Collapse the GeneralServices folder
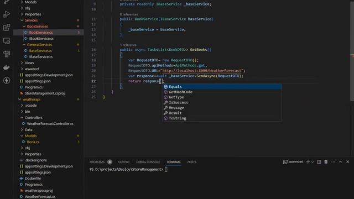354x199 pixels. pos(49,45)
